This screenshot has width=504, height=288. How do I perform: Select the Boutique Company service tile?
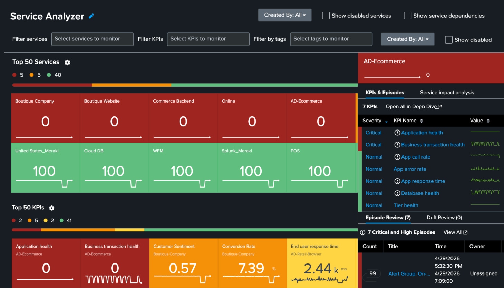point(45,118)
